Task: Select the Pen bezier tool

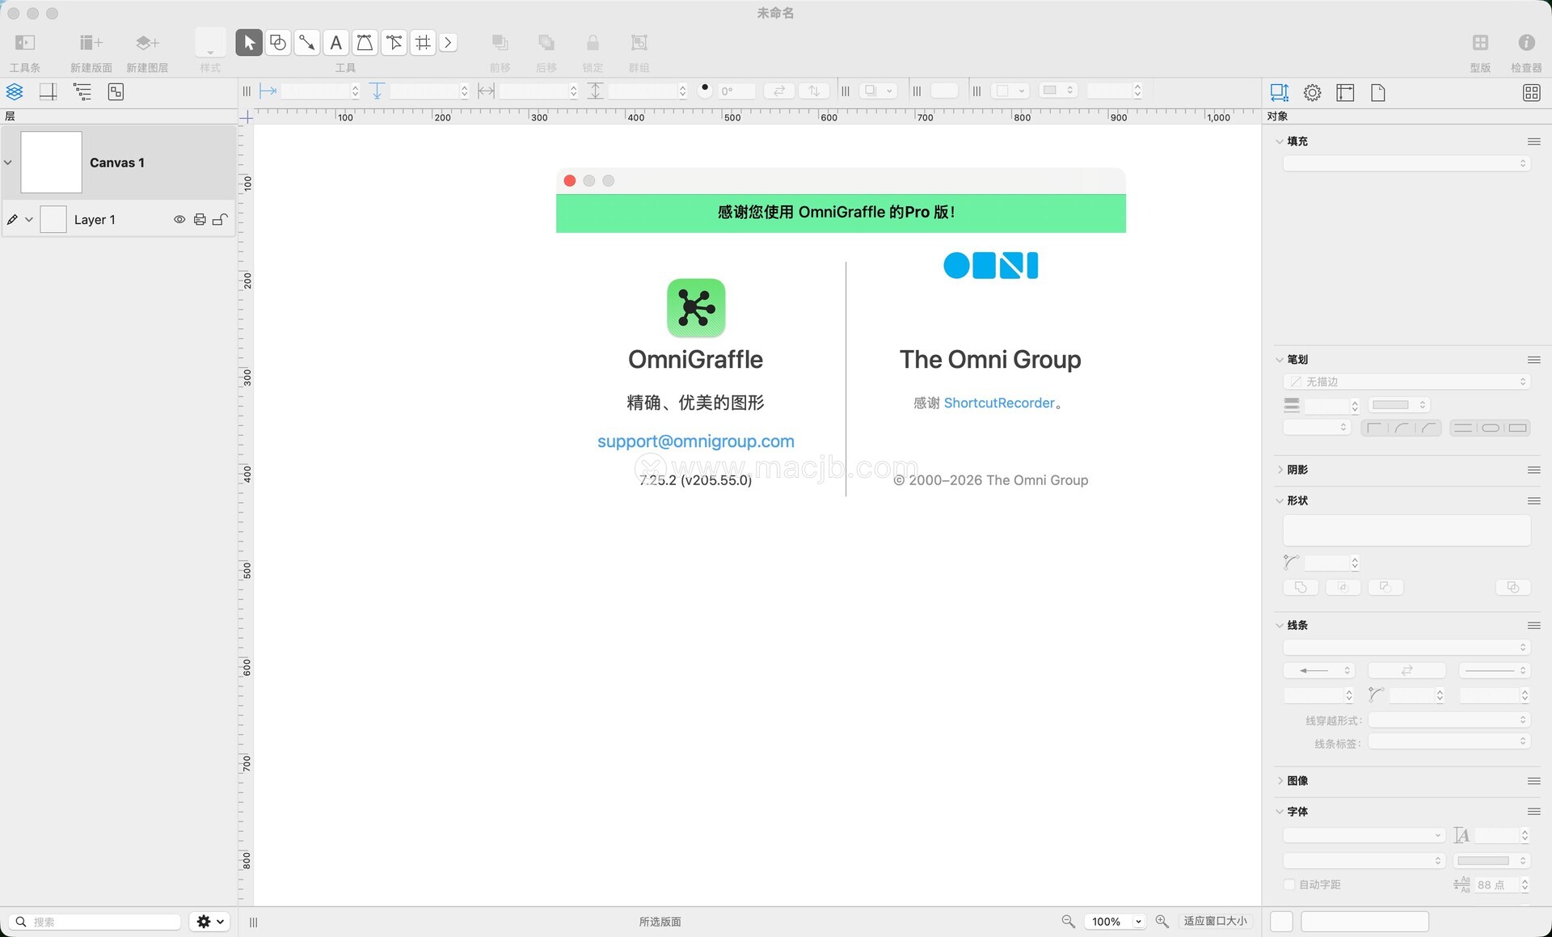Action: pyautogui.click(x=365, y=43)
